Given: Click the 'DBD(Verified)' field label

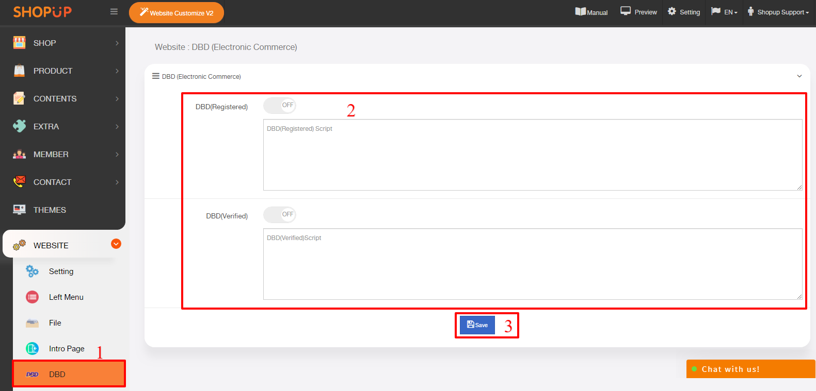Looking at the screenshot, I should [227, 216].
